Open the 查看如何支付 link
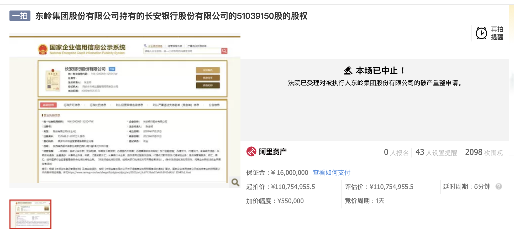Viewport: 514px width, 252px height. (x=332, y=172)
